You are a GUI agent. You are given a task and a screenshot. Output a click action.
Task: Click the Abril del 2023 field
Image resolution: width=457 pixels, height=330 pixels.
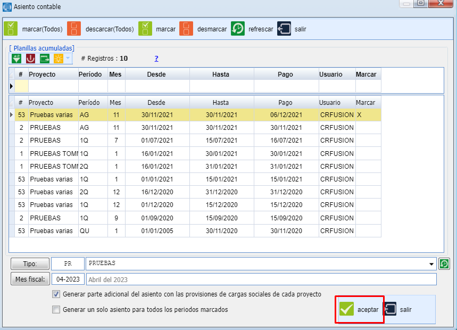pos(261,279)
